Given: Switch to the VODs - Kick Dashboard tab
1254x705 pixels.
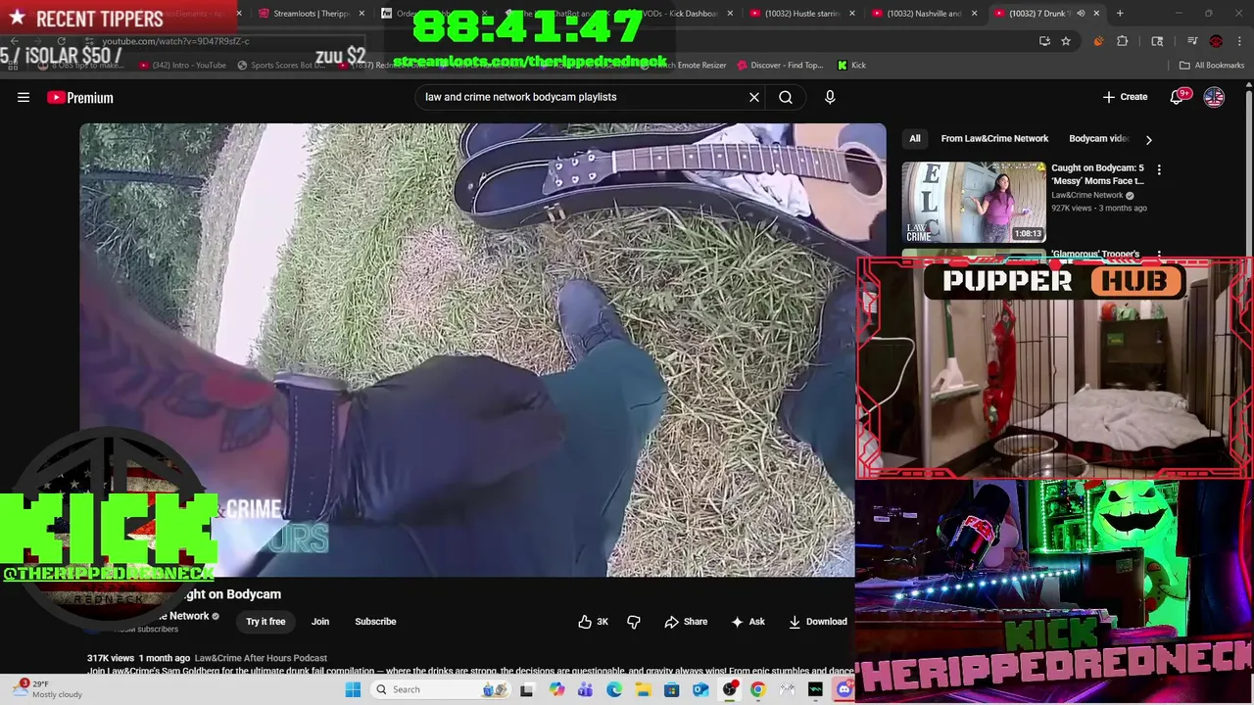Looking at the screenshot, I should [x=676, y=14].
